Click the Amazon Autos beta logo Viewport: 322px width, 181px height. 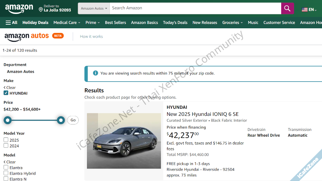click(x=33, y=36)
